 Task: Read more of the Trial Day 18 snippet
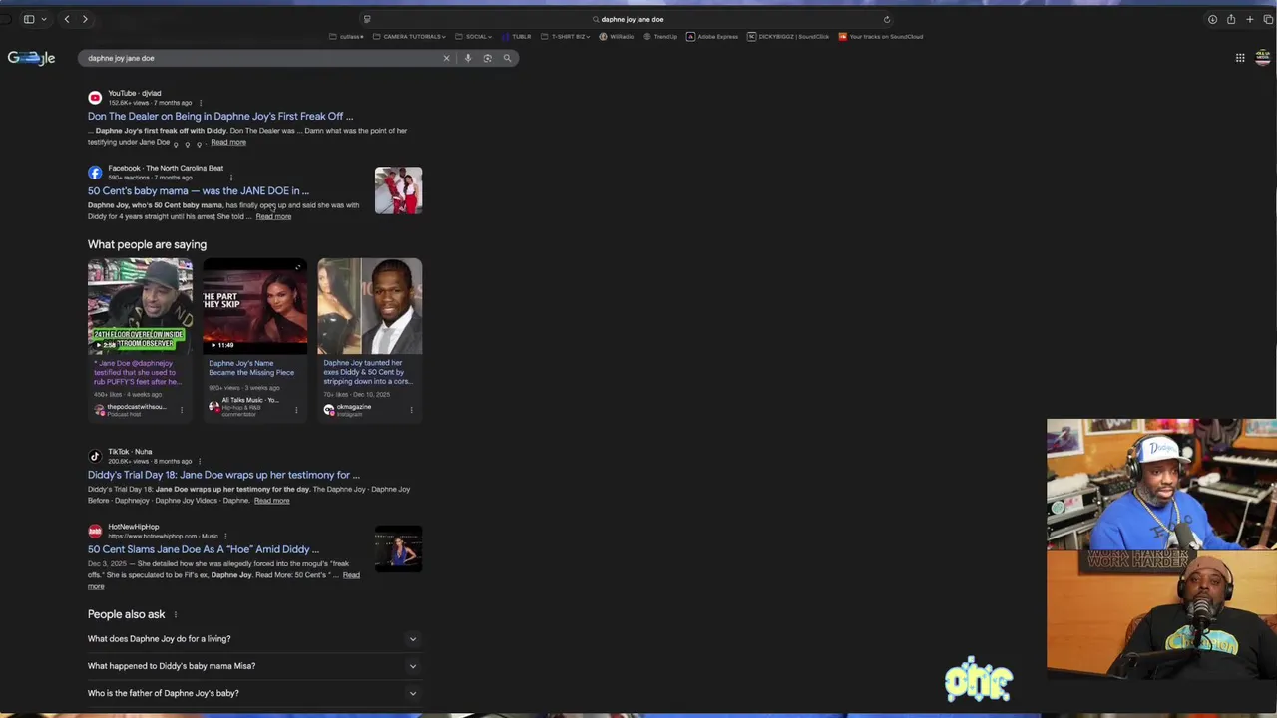point(271,501)
